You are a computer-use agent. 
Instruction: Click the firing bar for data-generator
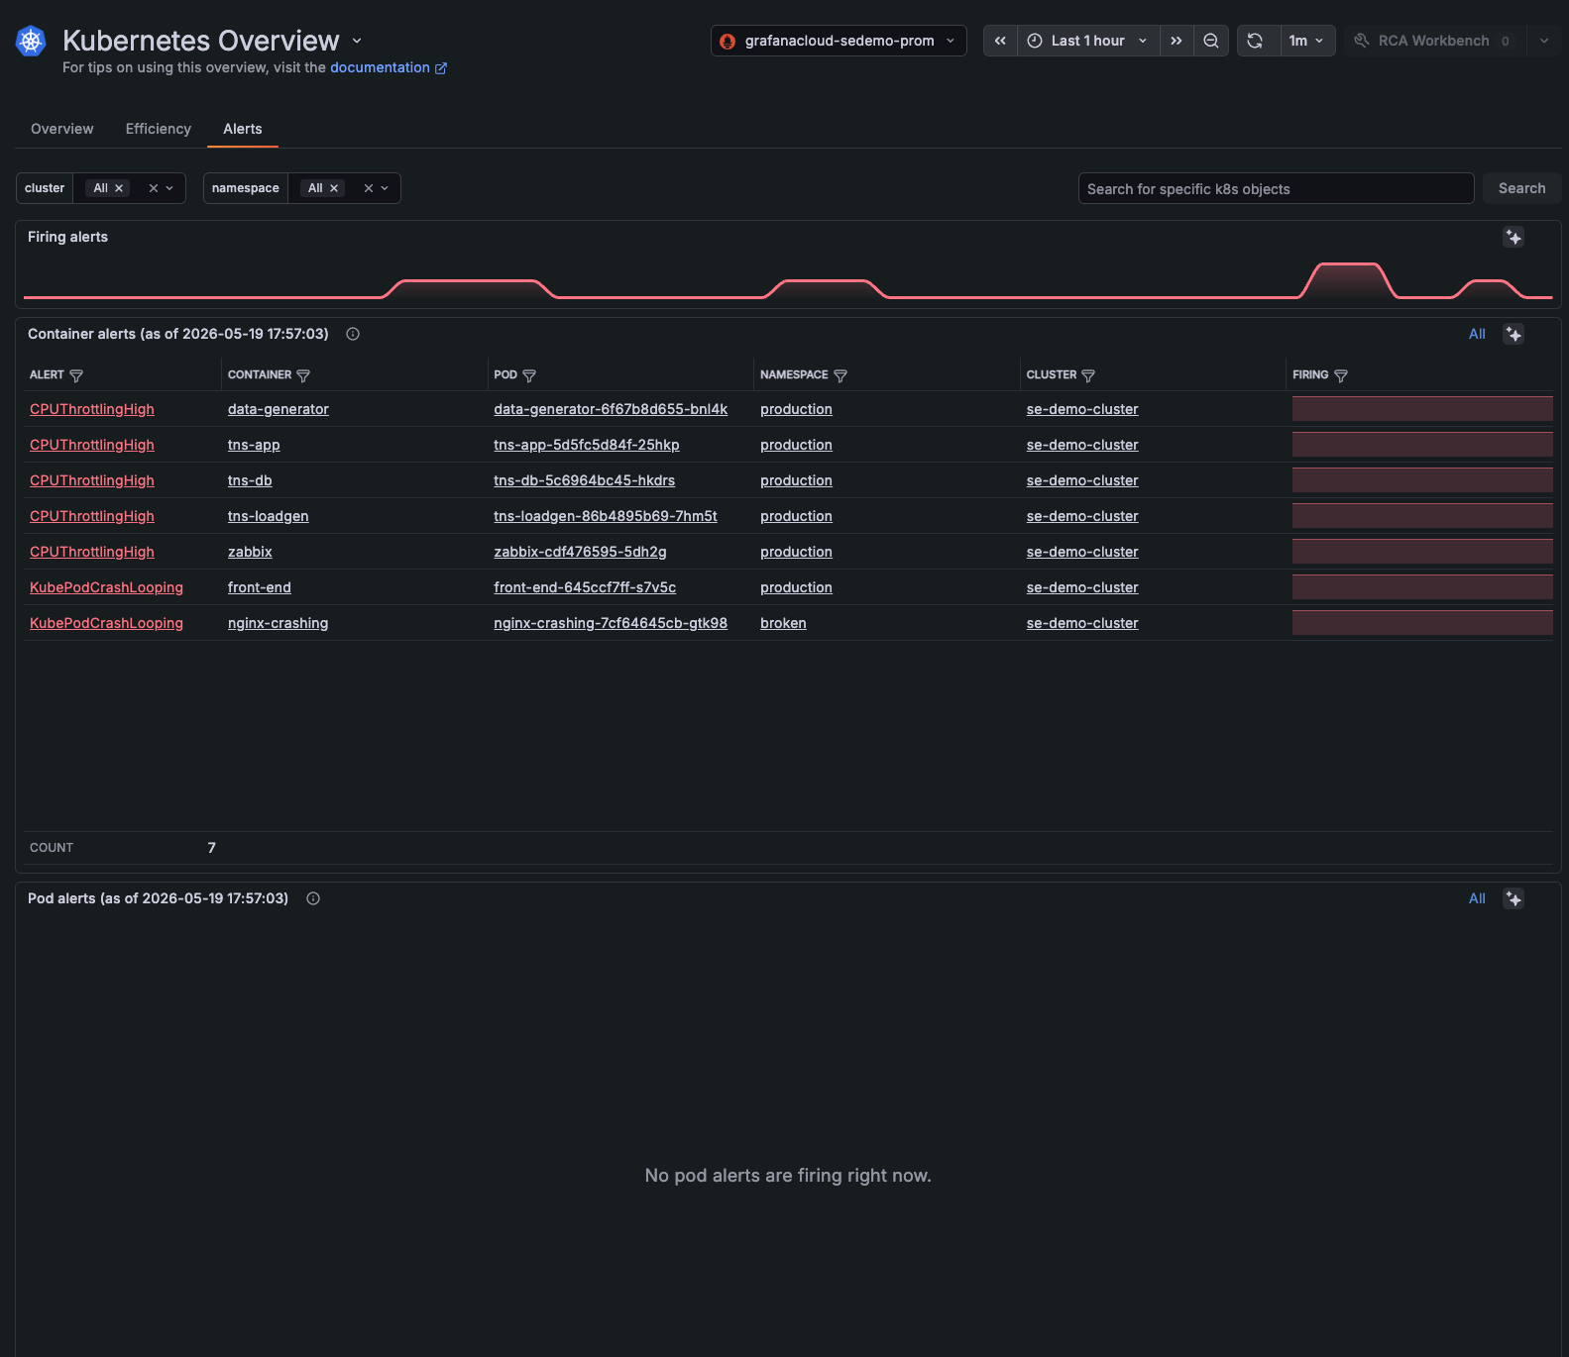pos(1422,409)
